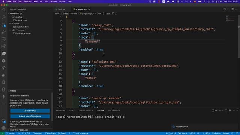Click the Open Settings button
This screenshot has width=240, height=135.
[30, 111]
